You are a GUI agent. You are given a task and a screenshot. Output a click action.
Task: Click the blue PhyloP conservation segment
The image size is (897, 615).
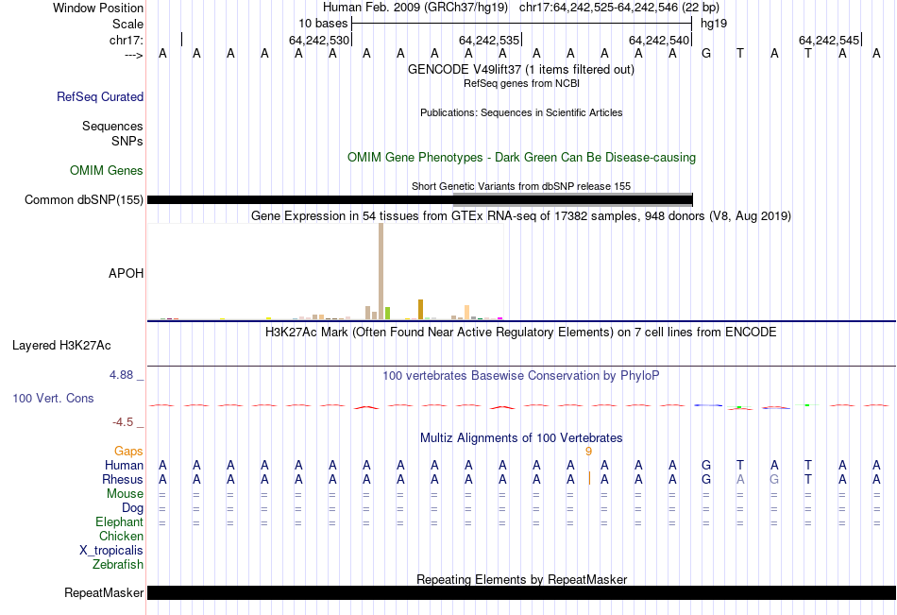click(x=708, y=405)
